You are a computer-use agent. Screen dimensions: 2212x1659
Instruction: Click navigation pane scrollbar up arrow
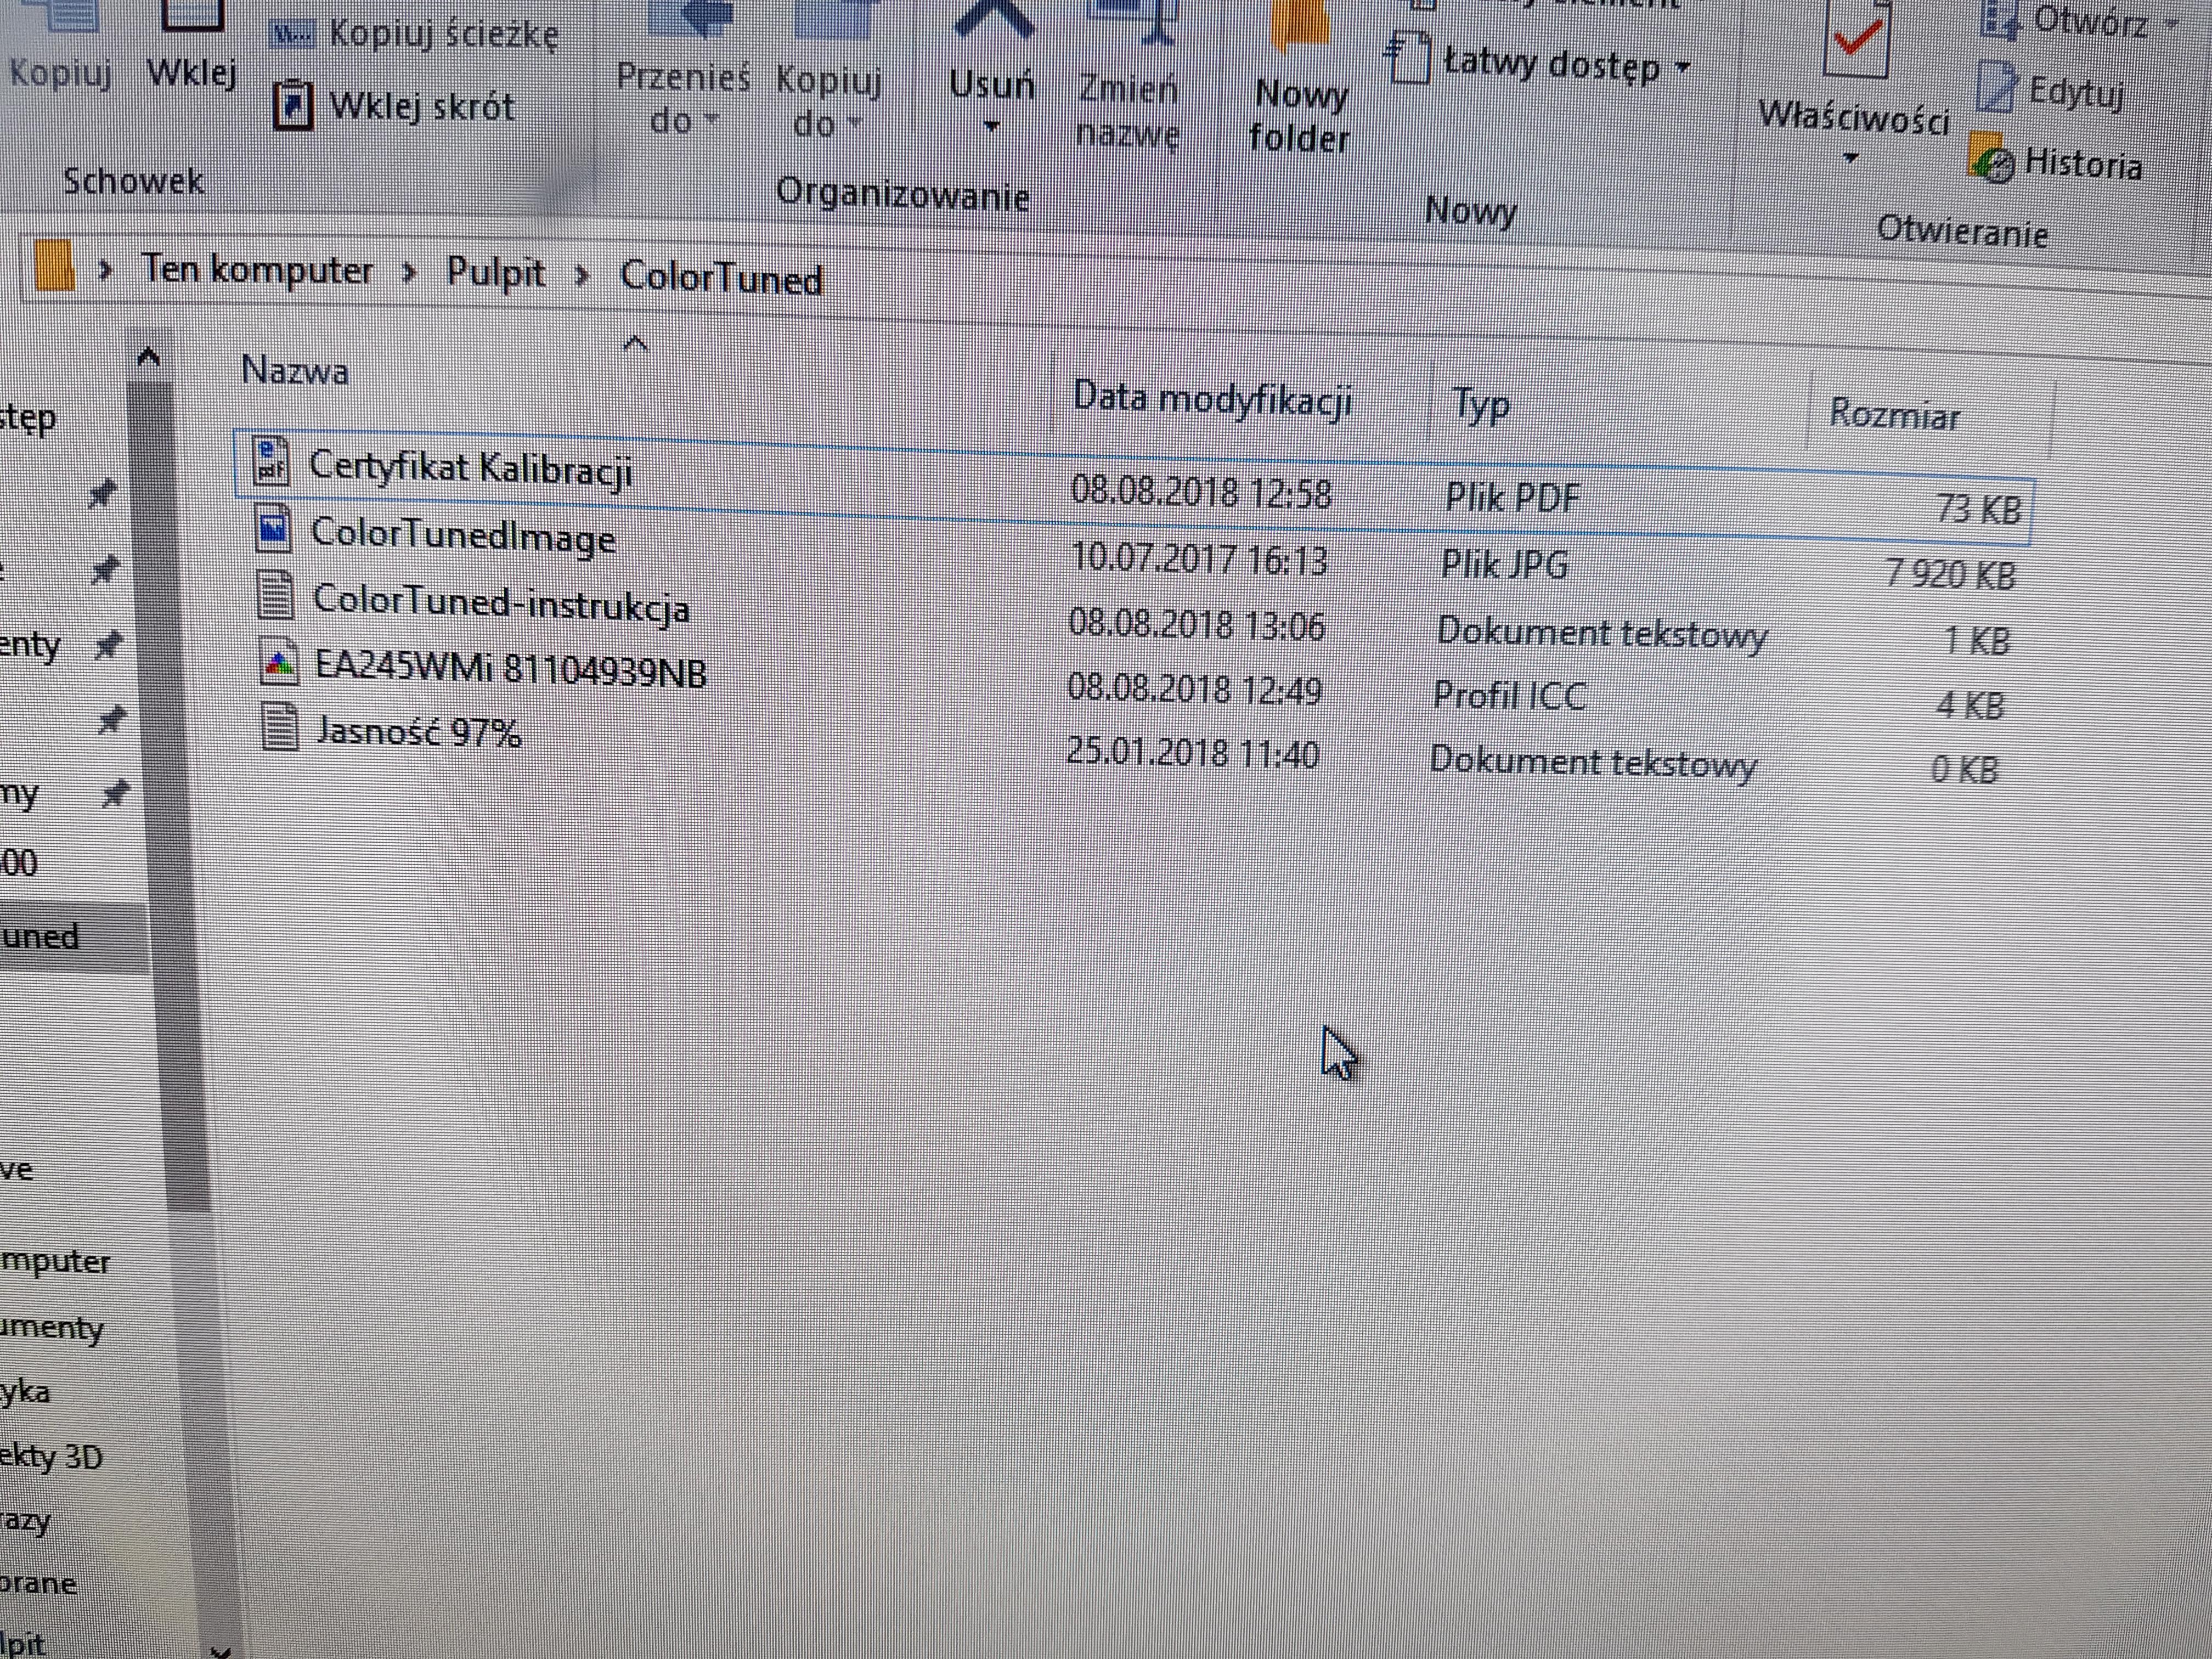pyautogui.click(x=148, y=356)
